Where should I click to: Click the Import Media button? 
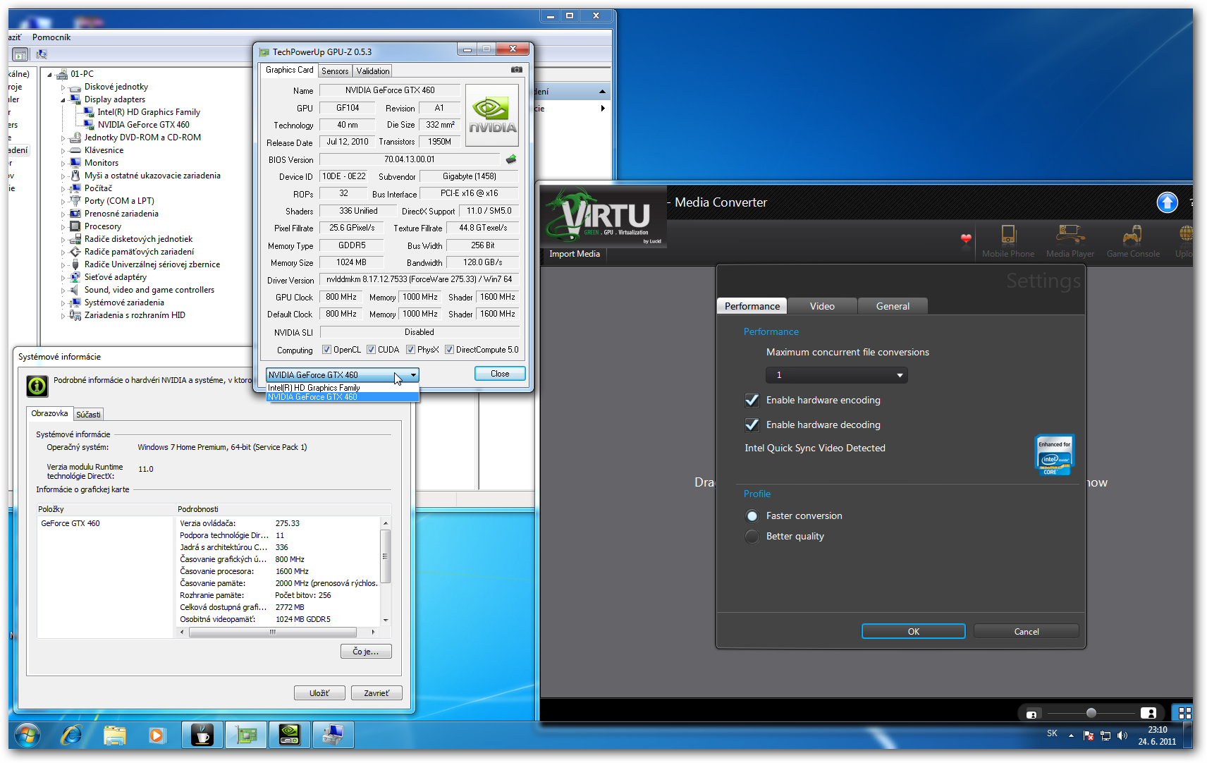click(575, 254)
